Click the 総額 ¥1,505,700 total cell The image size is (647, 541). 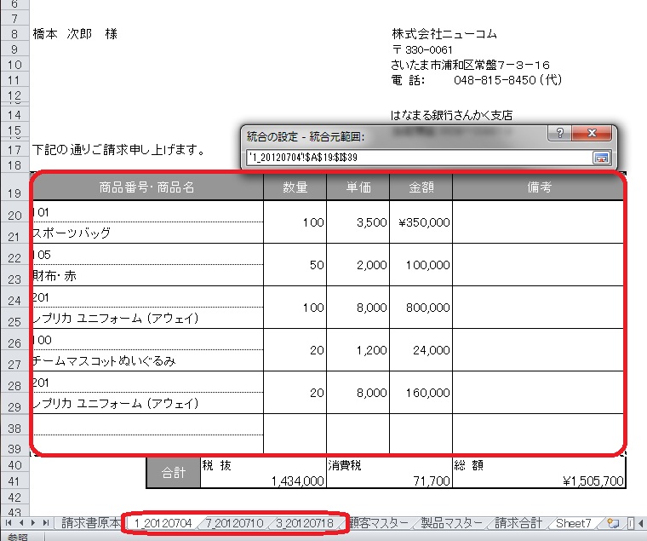click(x=539, y=474)
